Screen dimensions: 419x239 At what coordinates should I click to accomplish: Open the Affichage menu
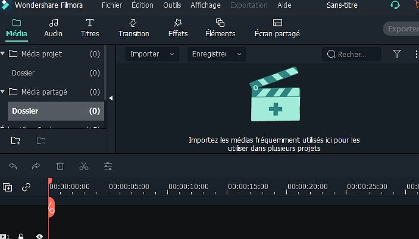[205, 5]
